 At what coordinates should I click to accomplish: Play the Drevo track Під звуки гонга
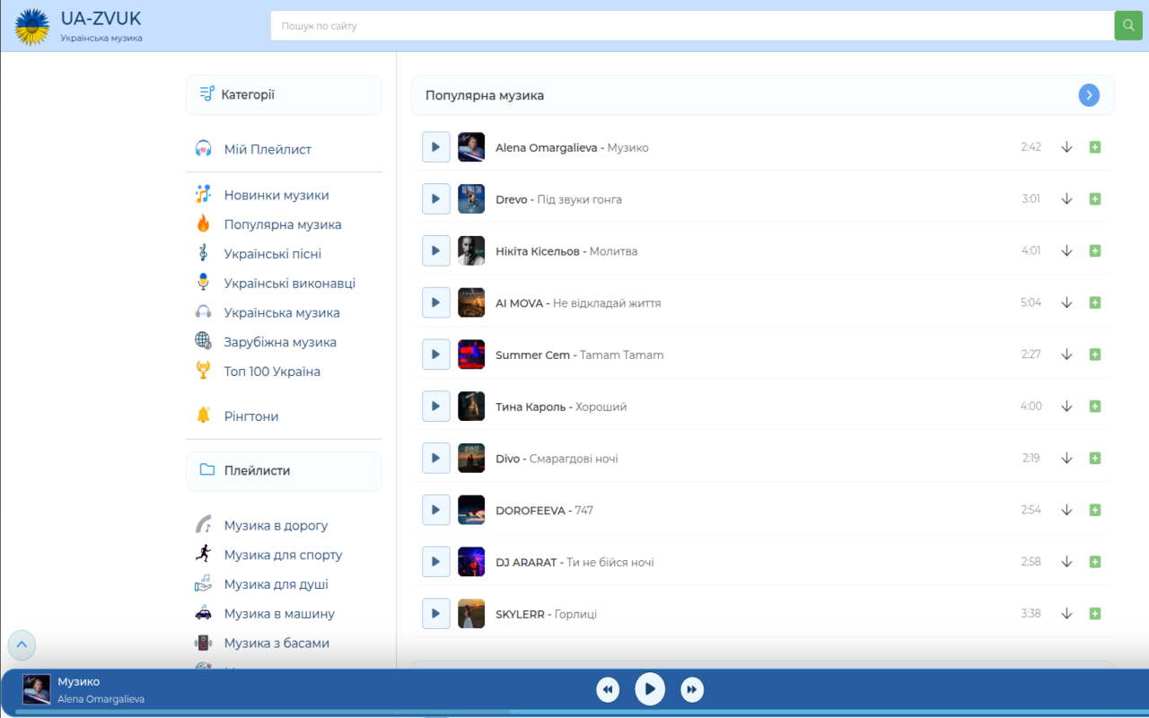(x=435, y=199)
